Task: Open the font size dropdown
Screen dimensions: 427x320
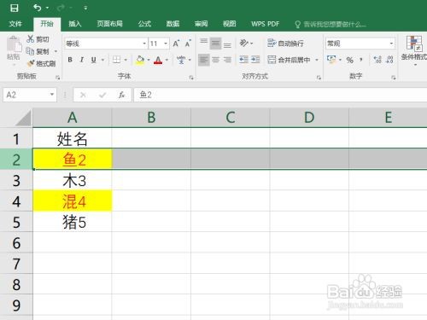Action: [x=166, y=44]
